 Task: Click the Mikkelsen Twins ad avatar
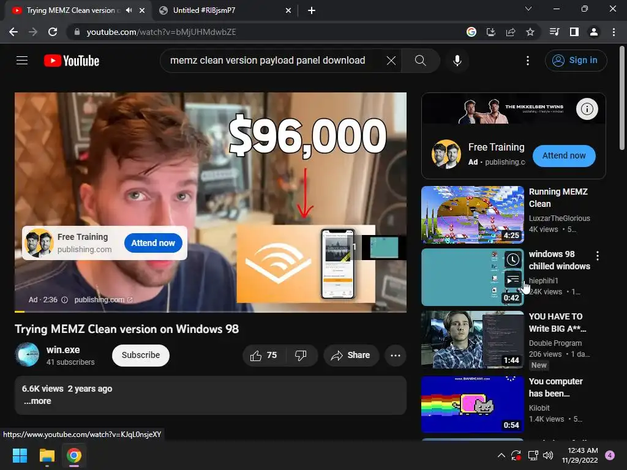click(446, 154)
